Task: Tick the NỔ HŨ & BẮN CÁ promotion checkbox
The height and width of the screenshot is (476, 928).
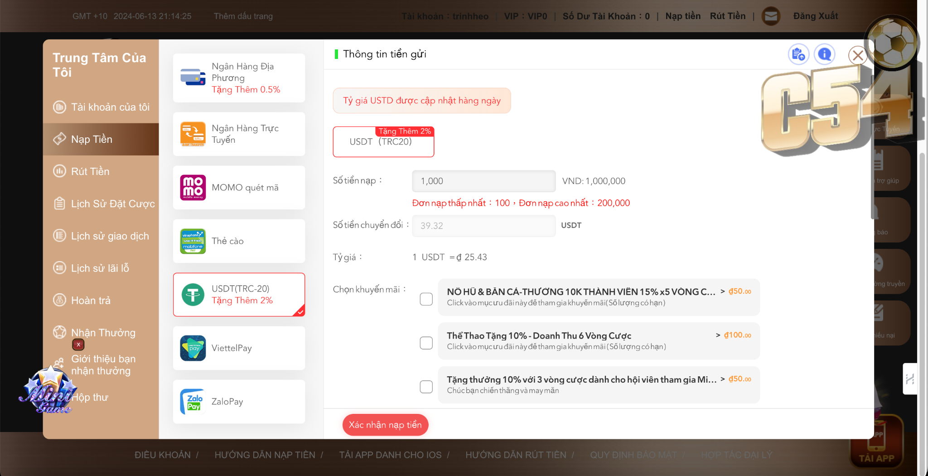Action: click(426, 299)
